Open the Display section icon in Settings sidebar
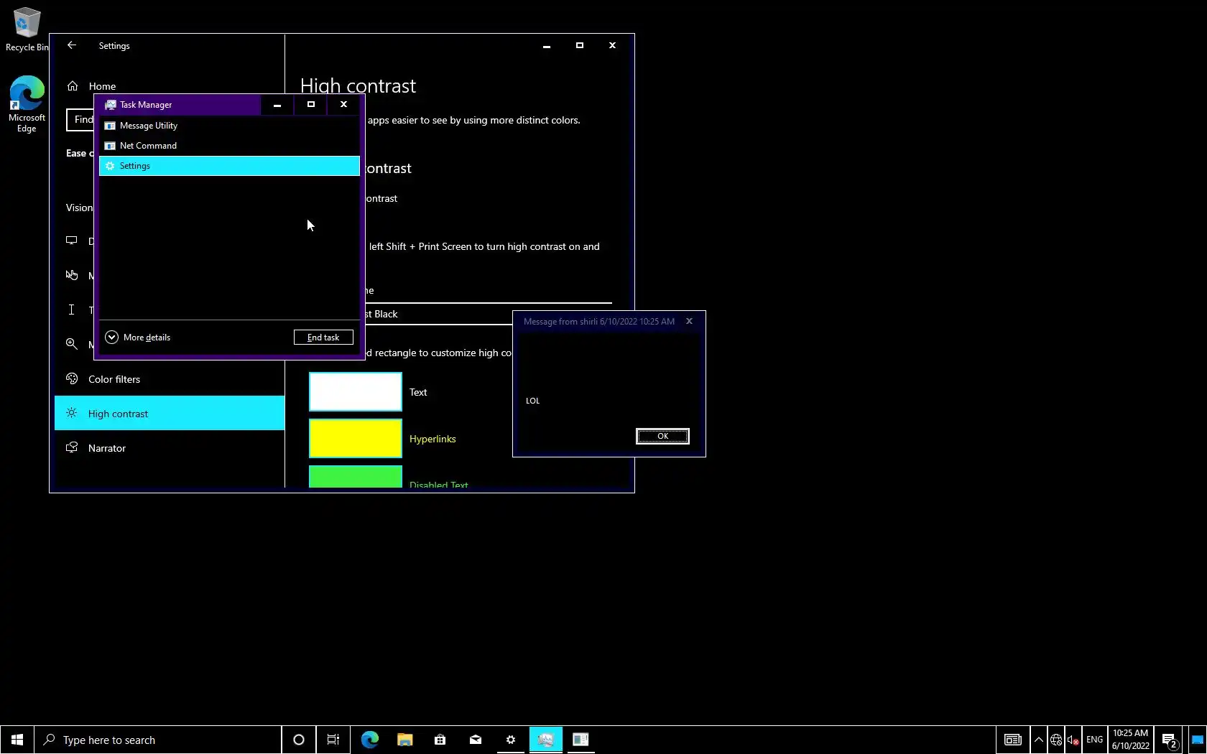 pyautogui.click(x=72, y=241)
